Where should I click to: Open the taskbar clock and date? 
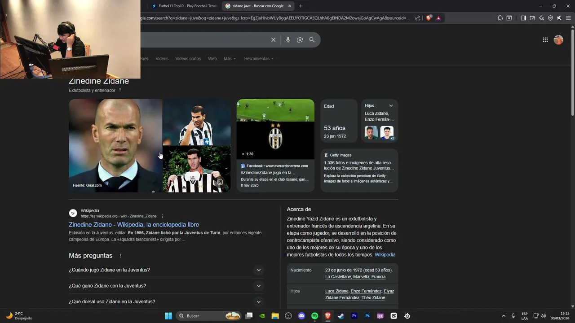560,316
